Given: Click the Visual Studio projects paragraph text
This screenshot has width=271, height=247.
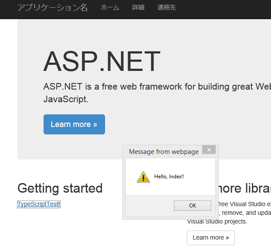Looking at the screenshot, I should (217, 221).
